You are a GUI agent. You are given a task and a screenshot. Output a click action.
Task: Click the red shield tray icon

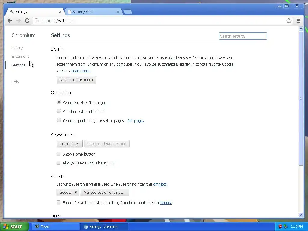pyautogui.click(x=280, y=226)
